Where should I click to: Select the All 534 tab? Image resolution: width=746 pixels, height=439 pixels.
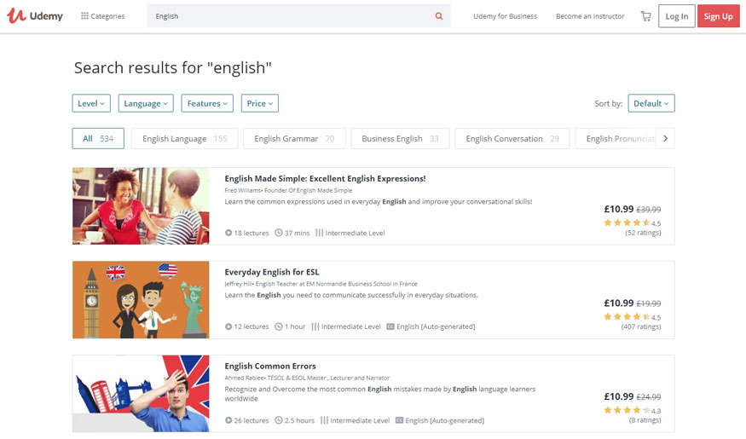click(98, 138)
